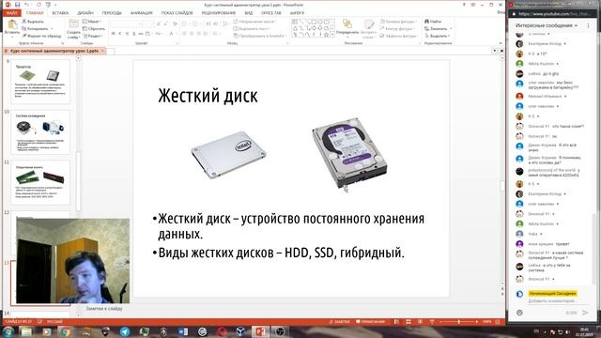
Task: Undo last action in quick access toolbar
Action: [x=27, y=5]
